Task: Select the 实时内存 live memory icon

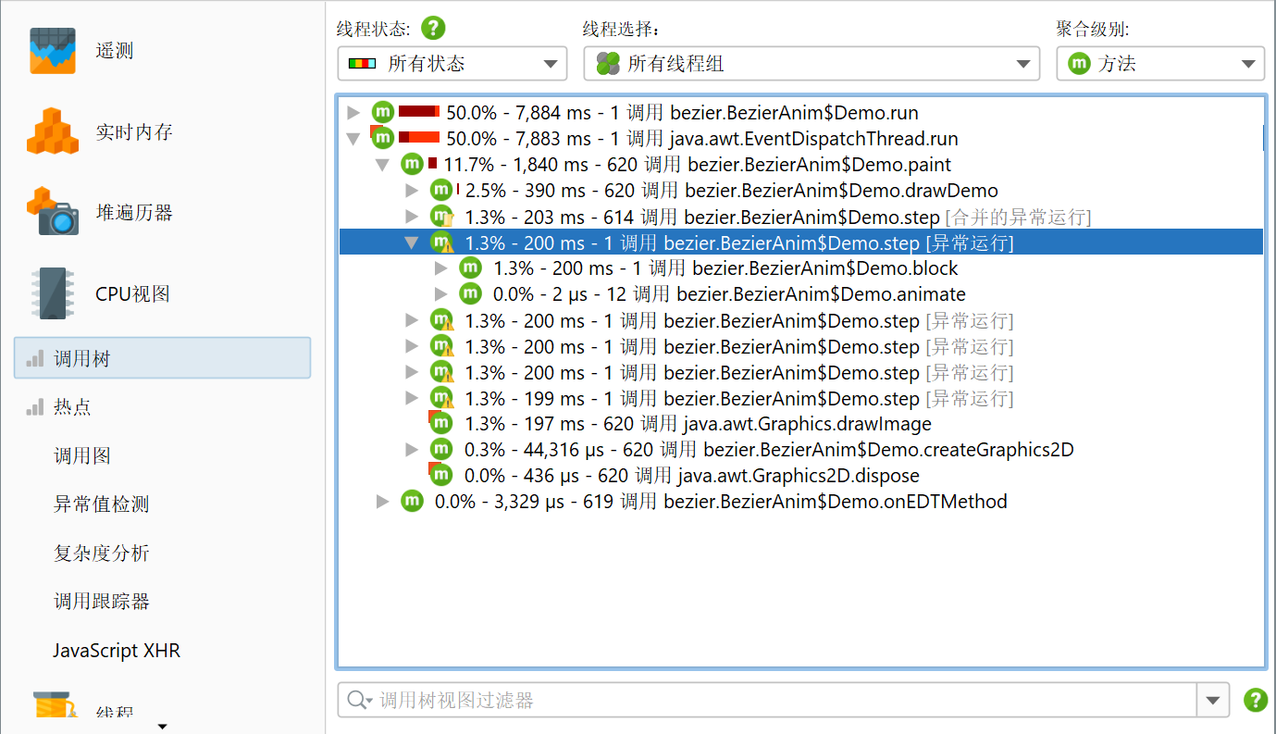Action: 52,131
